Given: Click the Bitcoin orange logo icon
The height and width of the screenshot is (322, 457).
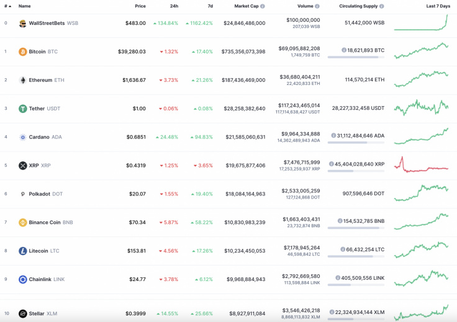Looking at the screenshot, I should (x=23, y=52).
